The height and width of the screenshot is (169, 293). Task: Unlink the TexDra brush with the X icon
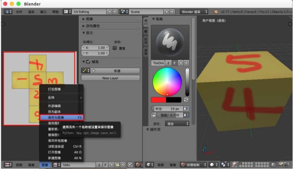coord(186,63)
